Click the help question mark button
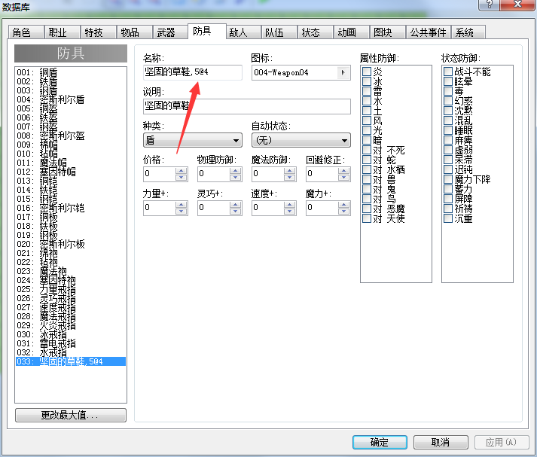The width and height of the screenshot is (537, 457). (490, 5)
